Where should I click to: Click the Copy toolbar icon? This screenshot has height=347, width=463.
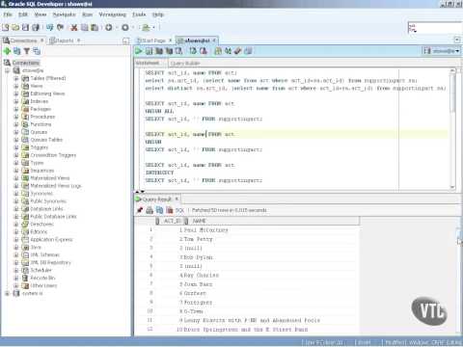84,28
